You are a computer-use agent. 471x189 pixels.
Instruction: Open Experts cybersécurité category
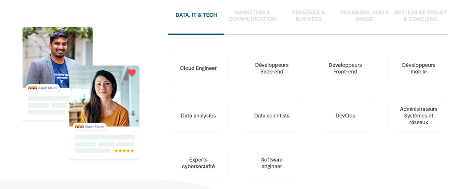[x=198, y=163]
